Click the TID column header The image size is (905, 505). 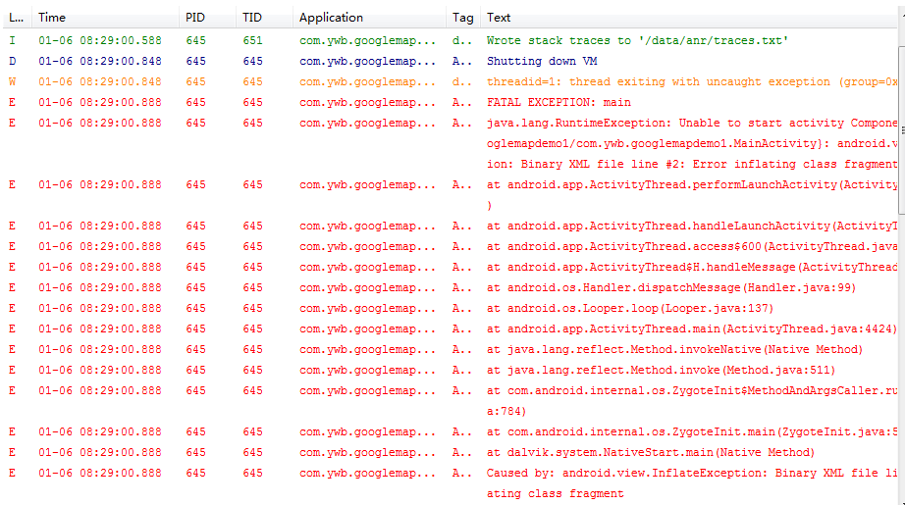click(x=264, y=18)
